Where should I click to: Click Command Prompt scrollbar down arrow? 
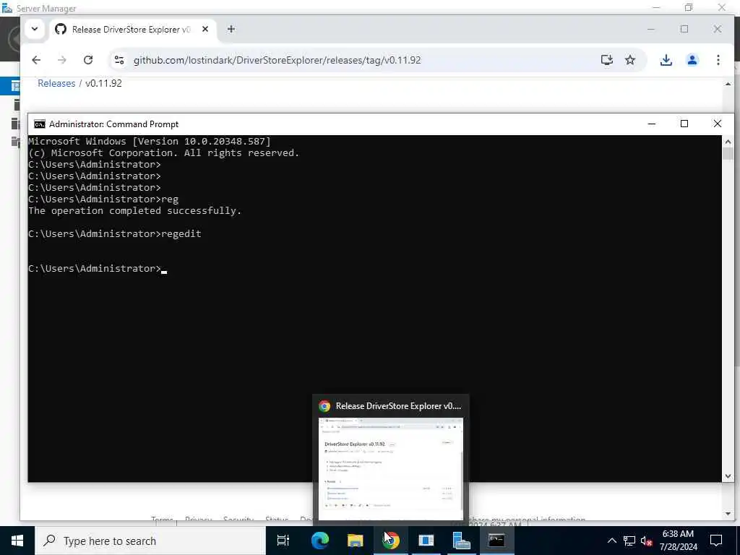(x=728, y=476)
